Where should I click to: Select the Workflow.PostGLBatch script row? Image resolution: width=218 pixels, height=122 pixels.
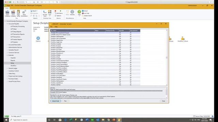pyautogui.click(x=95, y=74)
